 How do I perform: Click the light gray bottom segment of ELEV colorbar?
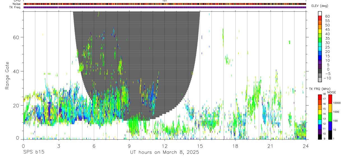coord(320,80)
